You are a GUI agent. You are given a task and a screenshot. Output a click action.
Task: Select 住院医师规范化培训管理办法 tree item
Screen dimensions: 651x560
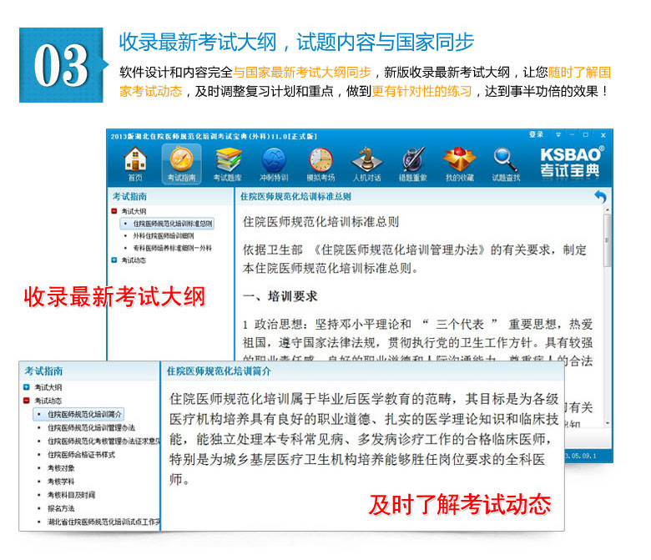point(91,427)
